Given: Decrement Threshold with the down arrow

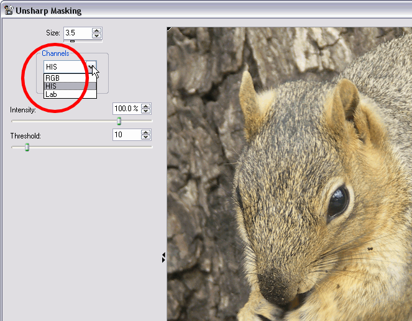Looking at the screenshot, I should click(x=146, y=138).
